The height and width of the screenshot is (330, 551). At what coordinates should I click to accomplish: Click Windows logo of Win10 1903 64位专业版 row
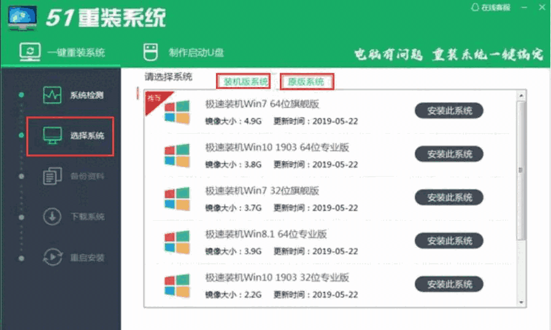click(x=177, y=155)
